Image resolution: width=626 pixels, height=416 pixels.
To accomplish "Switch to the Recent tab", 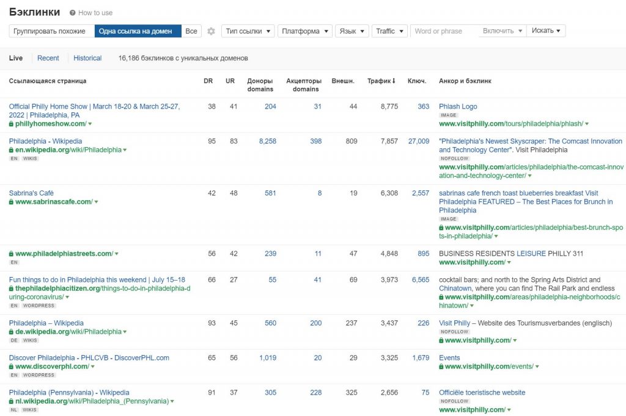I will click(48, 58).
